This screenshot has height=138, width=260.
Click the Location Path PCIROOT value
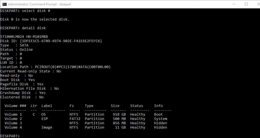(73, 67)
